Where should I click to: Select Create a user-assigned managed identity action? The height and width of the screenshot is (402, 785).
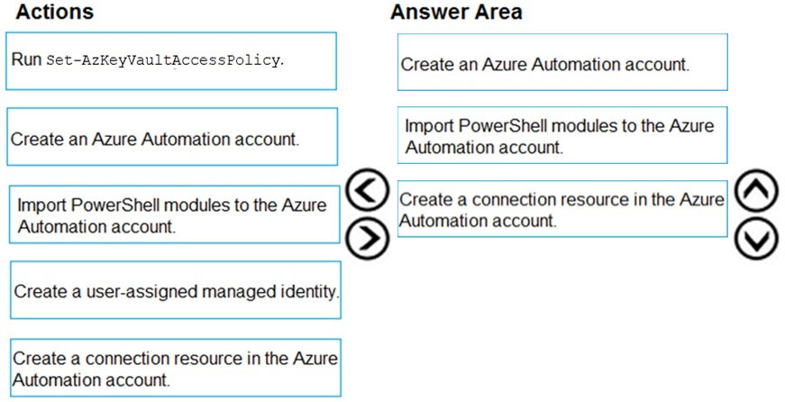click(x=176, y=290)
